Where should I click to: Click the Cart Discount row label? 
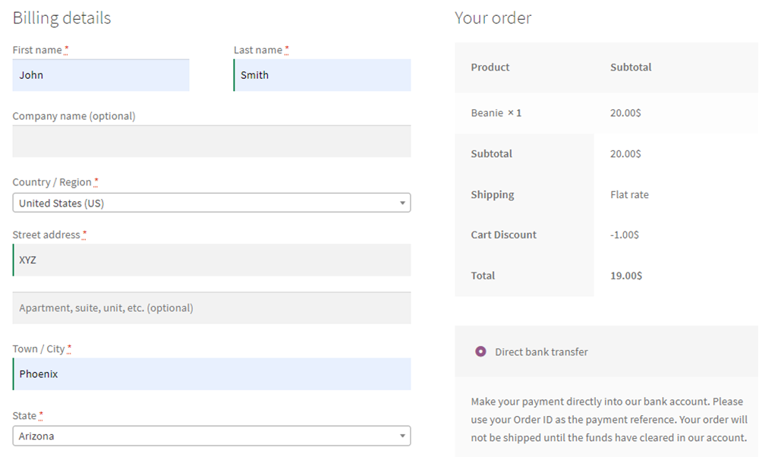(x=503, y=235)
